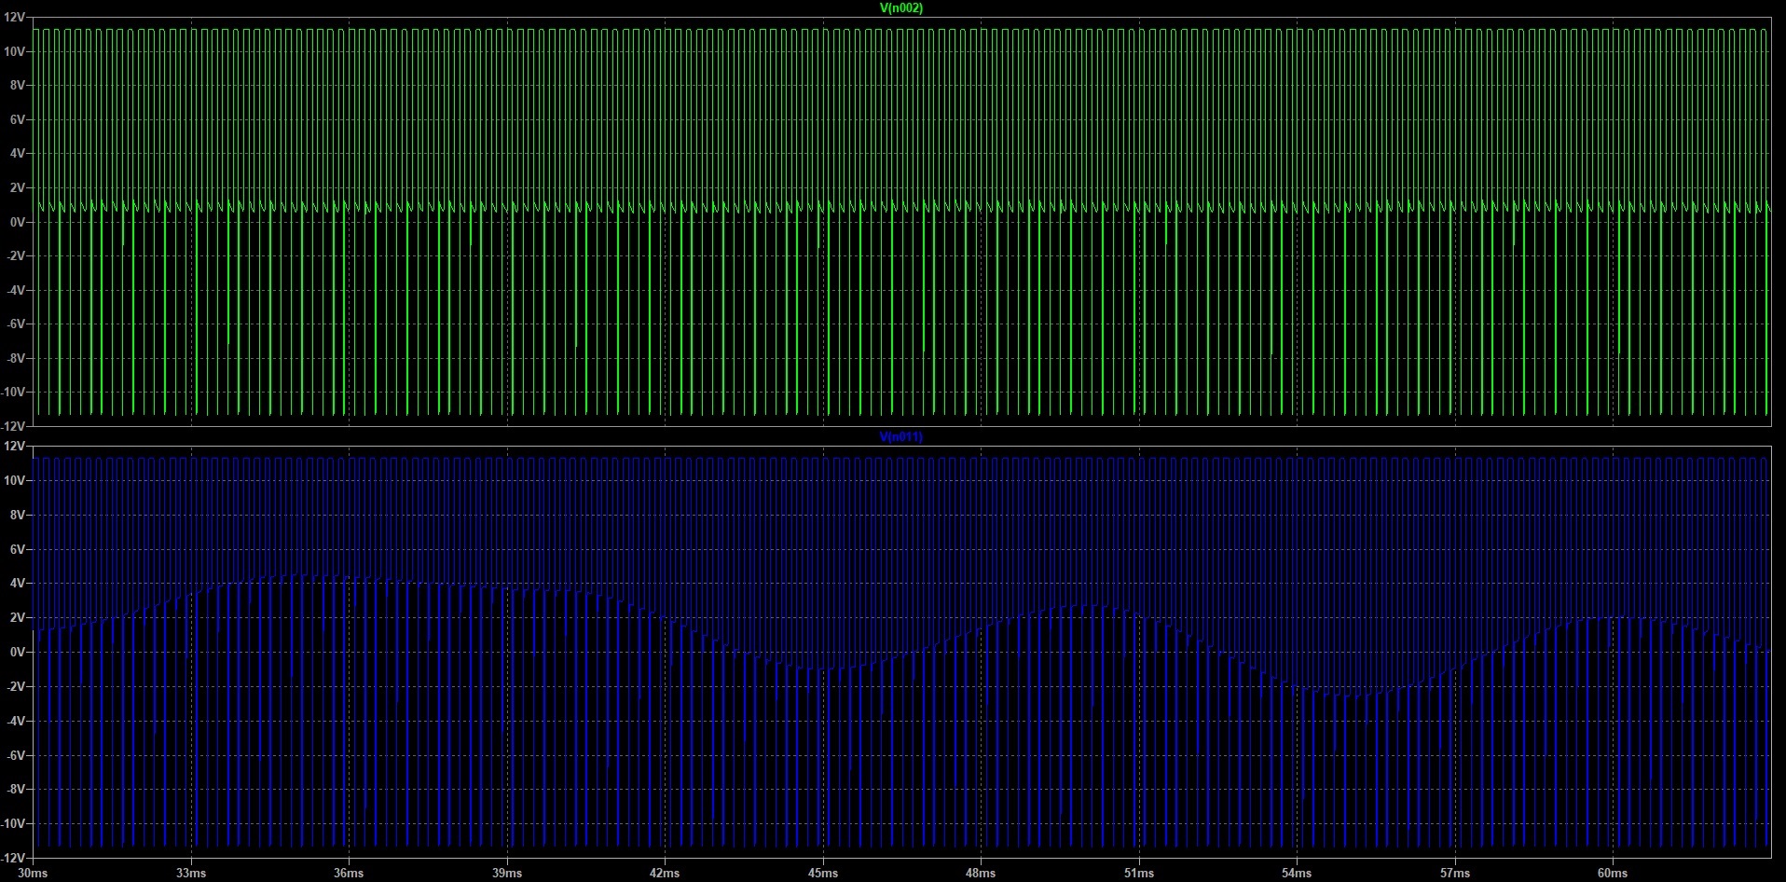Click the -8V label in V(n011) pane
Image resolution: width=1786 pixels, height=882 pixels.
point(15,790)
